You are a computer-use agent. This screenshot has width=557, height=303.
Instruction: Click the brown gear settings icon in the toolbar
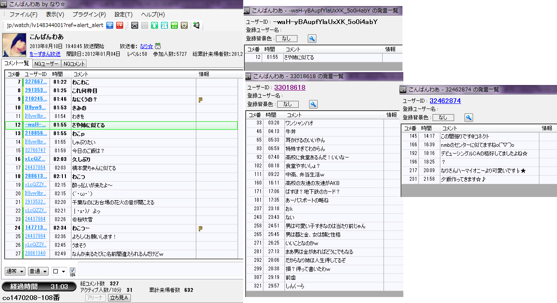point(184,25)
